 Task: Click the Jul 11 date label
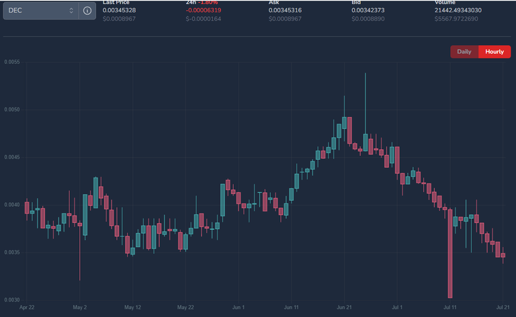point(450,307)
